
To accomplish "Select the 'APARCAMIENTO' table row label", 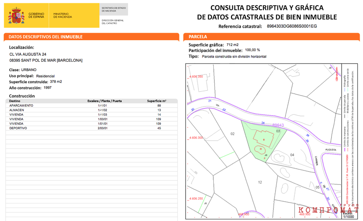I will click(x=21, y=105).
